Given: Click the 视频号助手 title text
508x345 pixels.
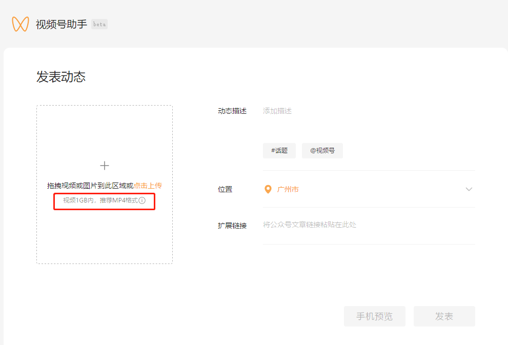Looking at the screenshot, I should coord(62,24).
